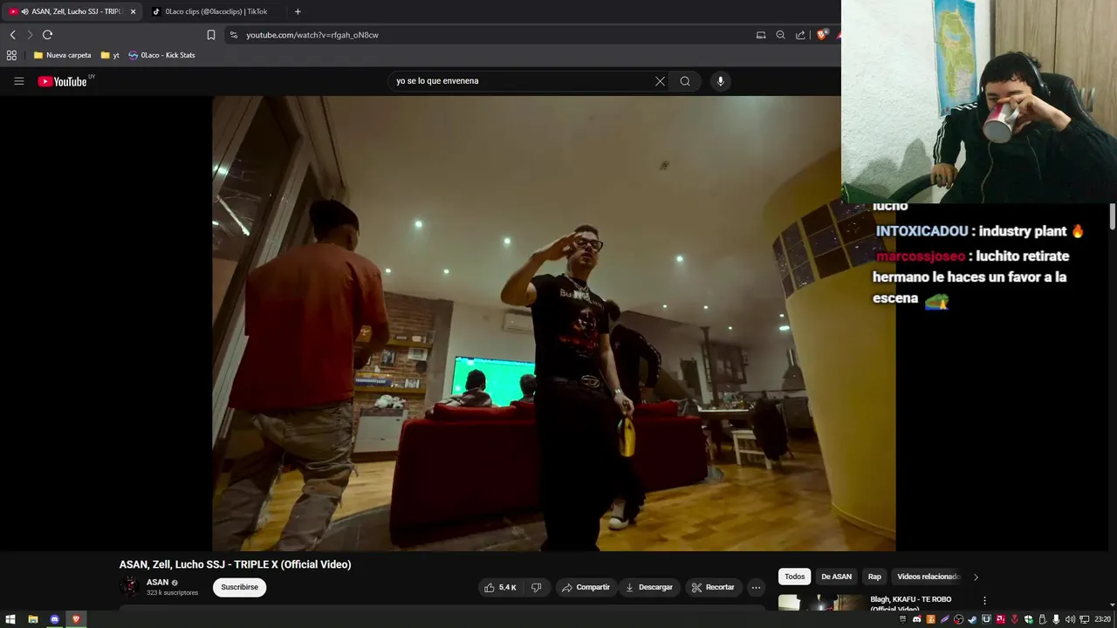Switch to the 0Laco clips TikTok tab

point(216,11)
